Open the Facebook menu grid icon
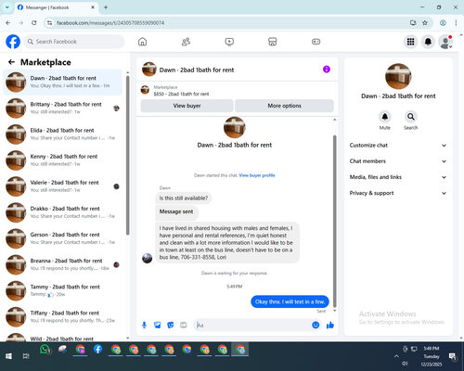 [x=410, y=42]
